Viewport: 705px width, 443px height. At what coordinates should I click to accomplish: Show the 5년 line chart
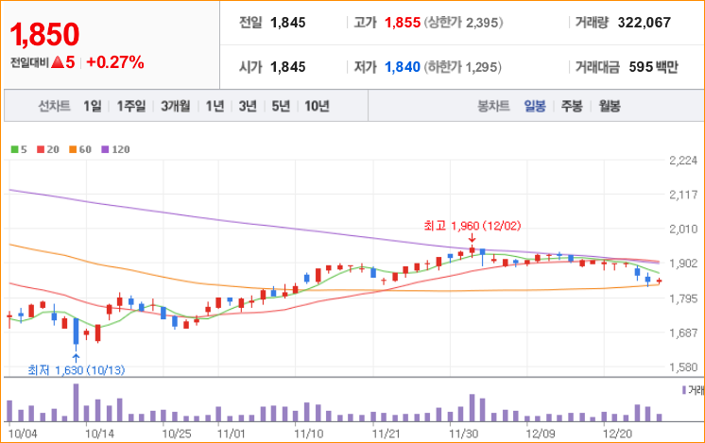pos(281,106)
